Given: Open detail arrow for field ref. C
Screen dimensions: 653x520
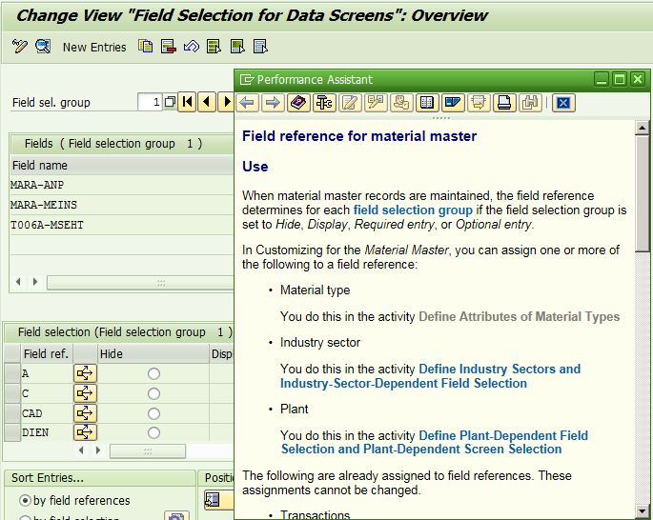Looking at the screenshot, I should pyautogui.click(x=86, y=393).
